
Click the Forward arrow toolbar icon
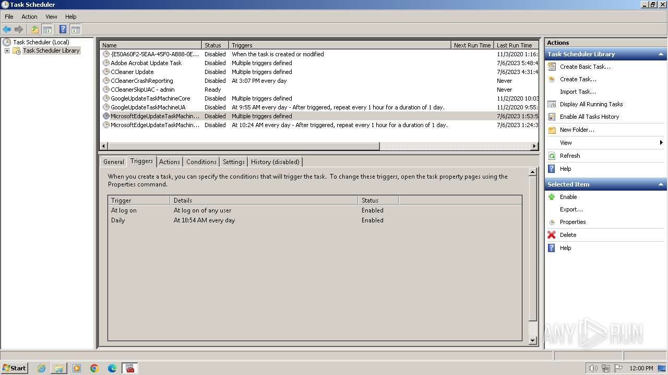point(19,30)
